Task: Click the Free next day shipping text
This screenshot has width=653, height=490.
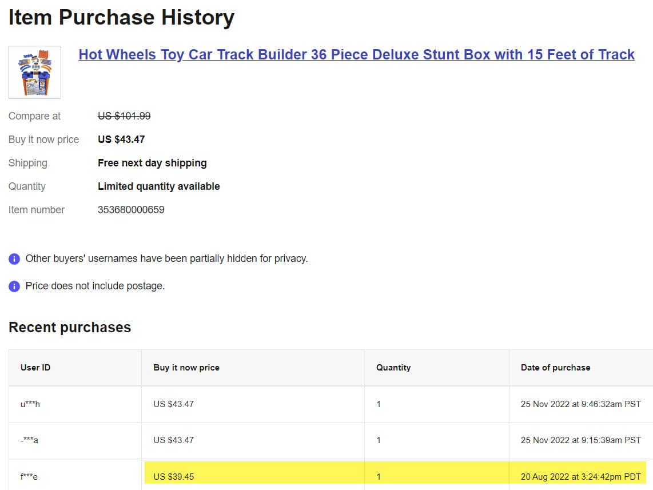Action: coord(152,163)
